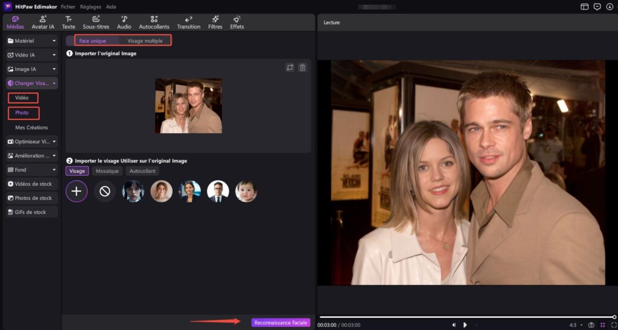Screen dimensions: 618x330
Task: Expand the Image IA sidebar section
Action: [x=32, y=69]
